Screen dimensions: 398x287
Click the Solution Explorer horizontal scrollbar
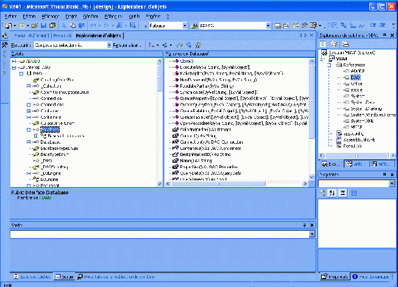[357, 155]
